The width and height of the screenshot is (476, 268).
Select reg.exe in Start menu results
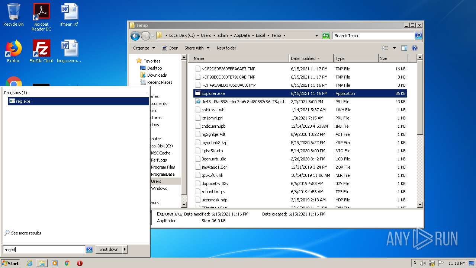(x=78, y=101)
